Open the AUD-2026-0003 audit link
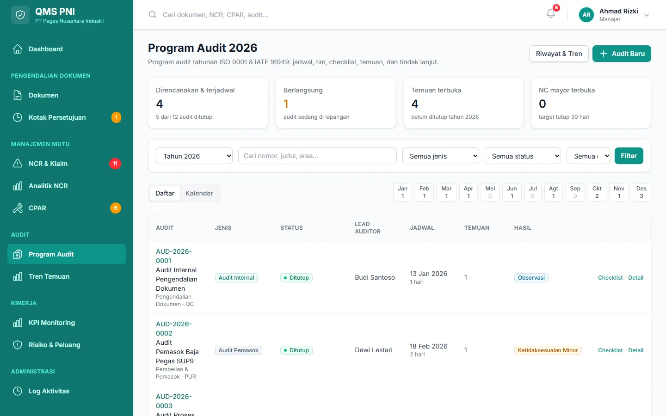Viewport: 666px width, 416px height. click(174, 401)
